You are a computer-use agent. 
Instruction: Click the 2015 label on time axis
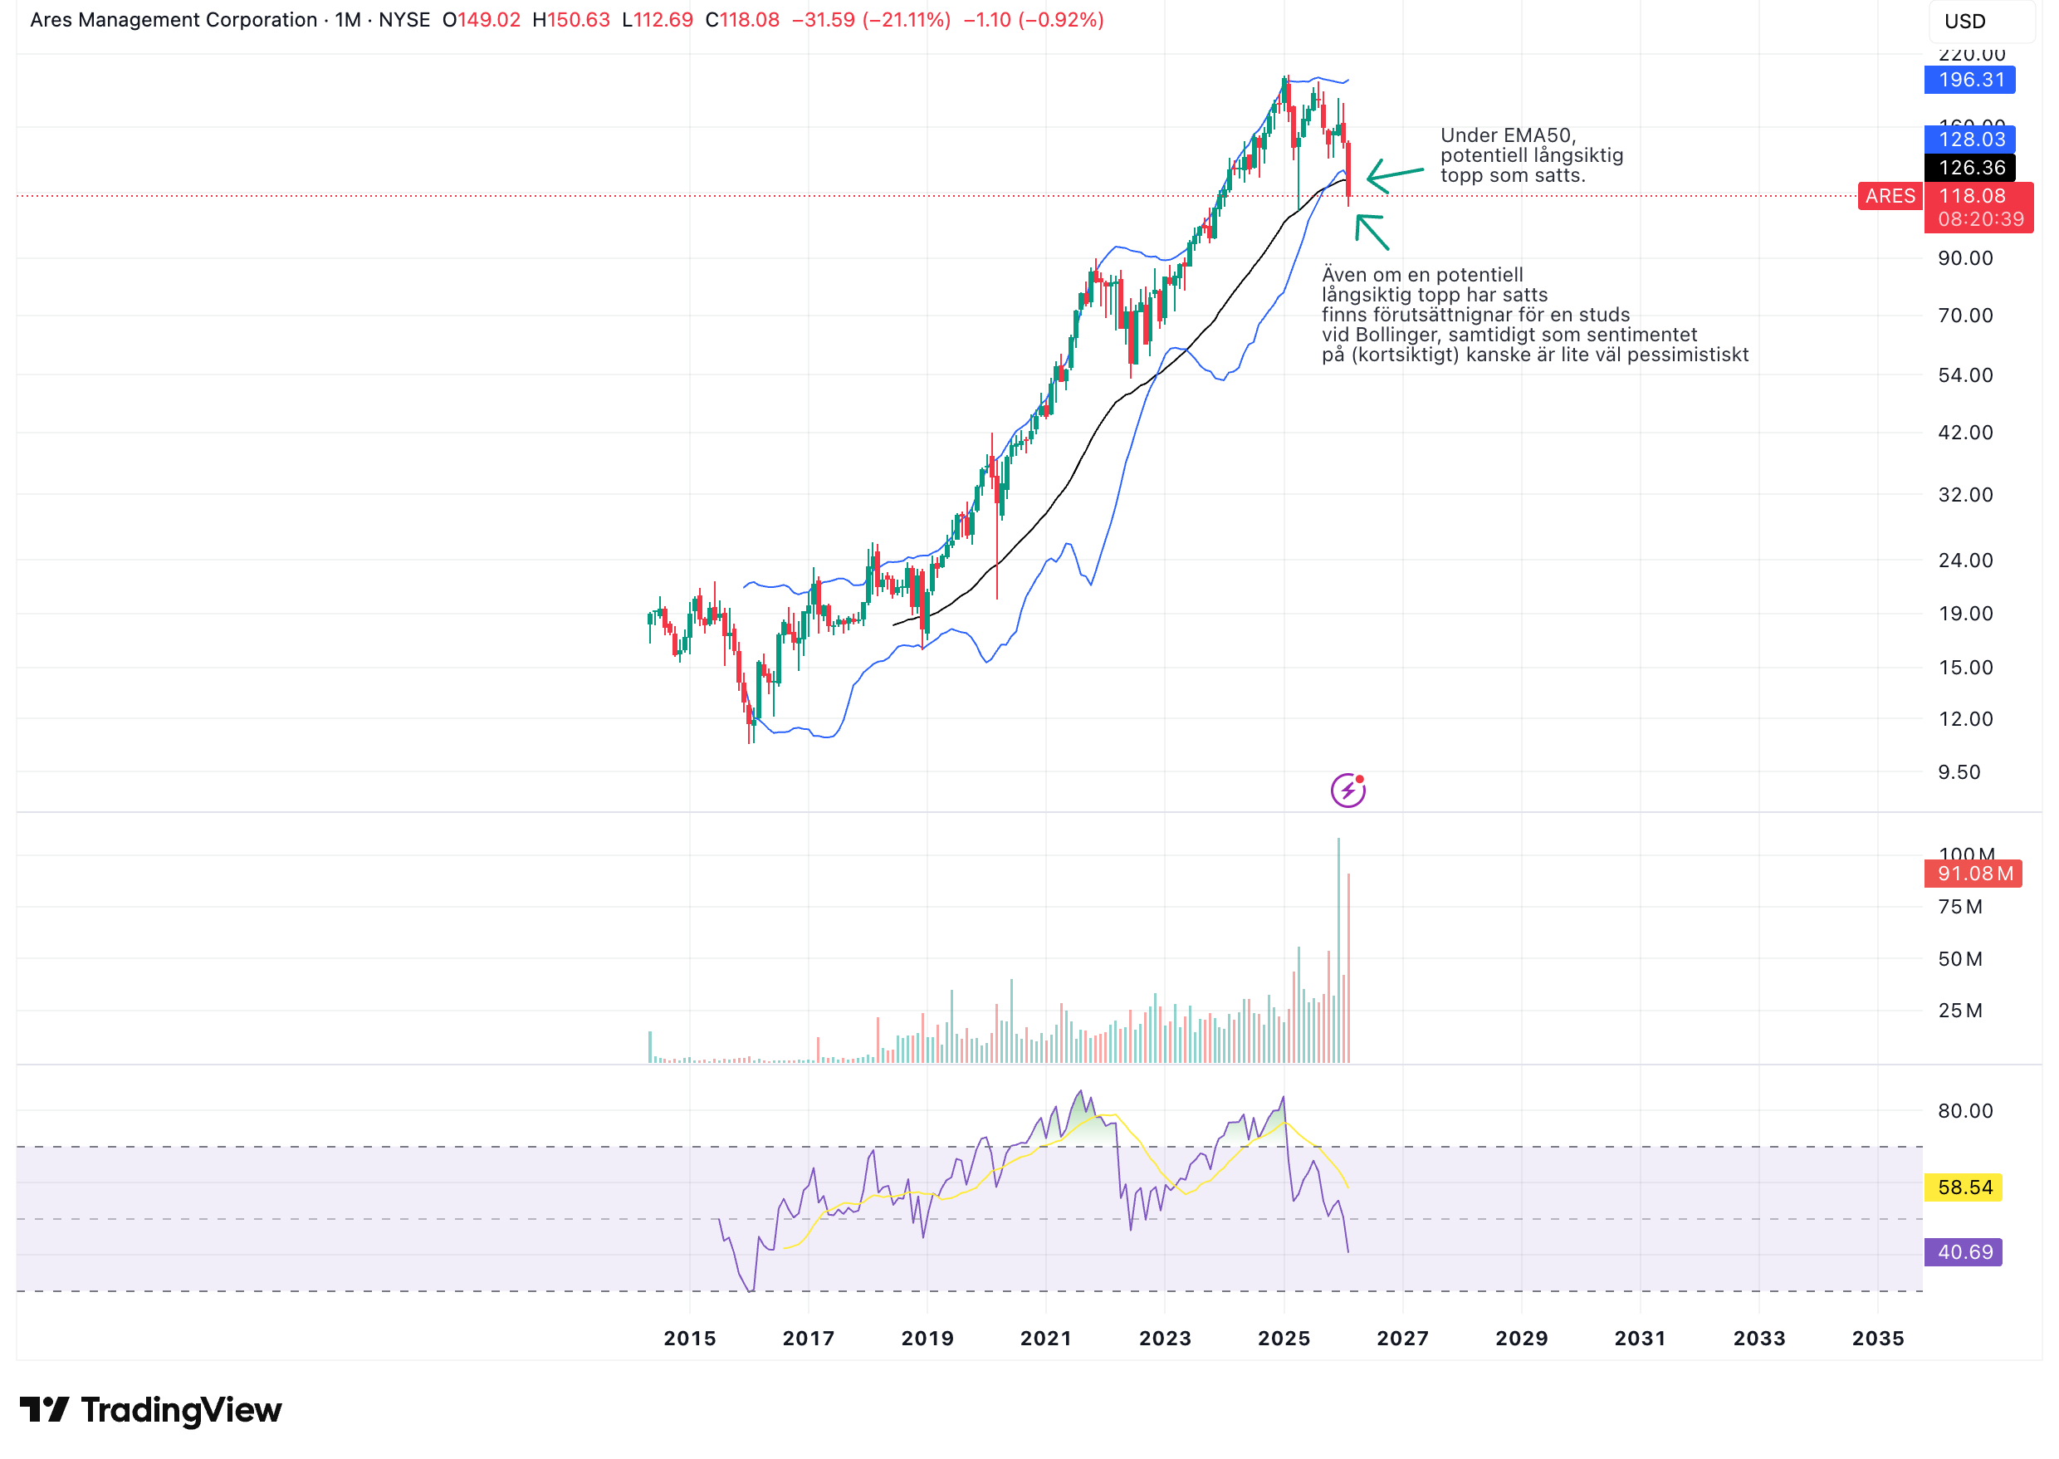click(x=689, y=1338)
